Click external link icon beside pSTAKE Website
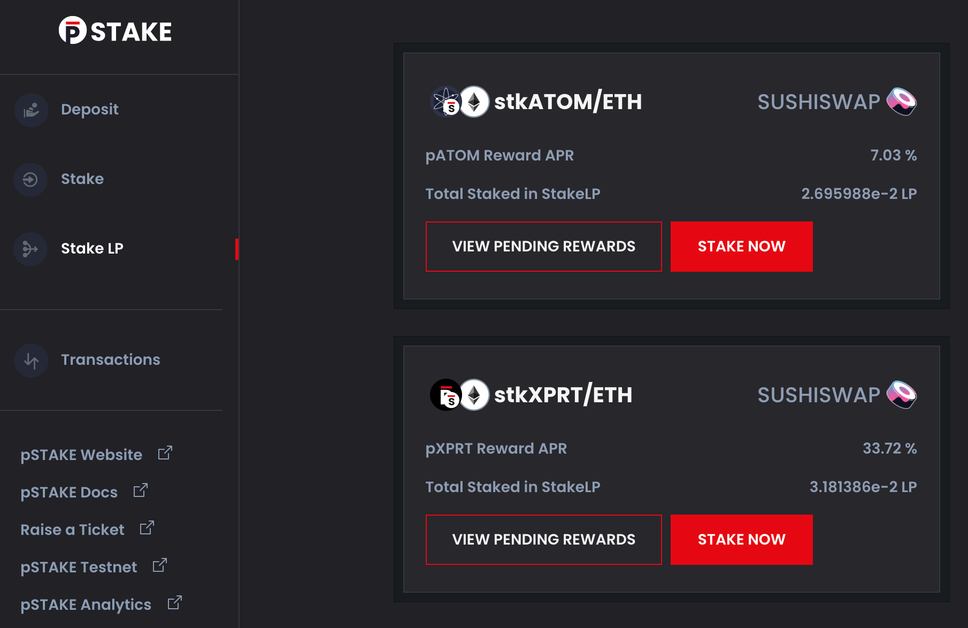 [165, 453]
